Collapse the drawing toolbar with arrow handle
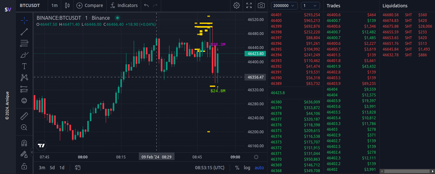This screenshot has width=435, height=174. point(32,153)
